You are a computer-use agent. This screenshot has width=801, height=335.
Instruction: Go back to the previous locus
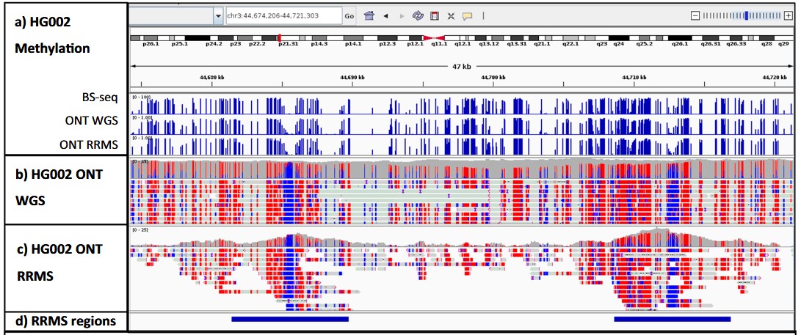385,16
